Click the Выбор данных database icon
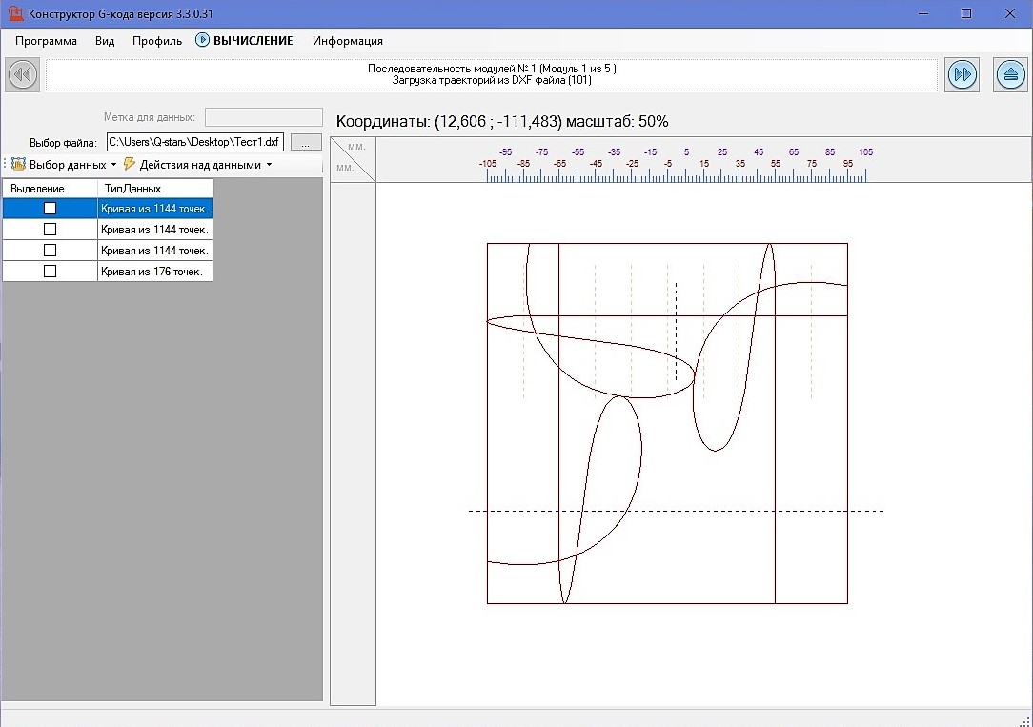Viewport: 1033px width, 727px height. click(18, 164)
